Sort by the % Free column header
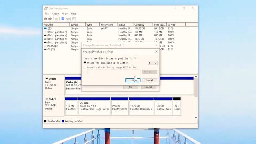 [x=176, y=25]
